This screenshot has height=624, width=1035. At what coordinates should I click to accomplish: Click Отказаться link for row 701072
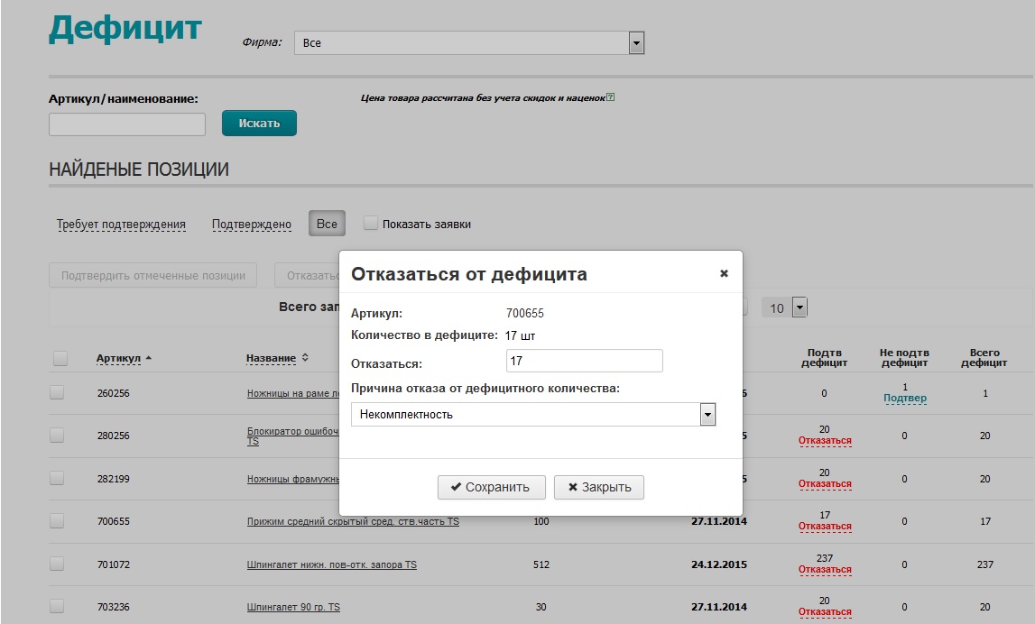[825, 570]
